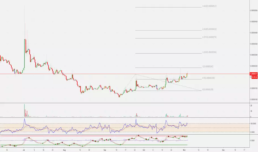Click the 0.00000400 price axis label
Image resolution: width=258 pixels, height=152 pixels.
[254, 33]
